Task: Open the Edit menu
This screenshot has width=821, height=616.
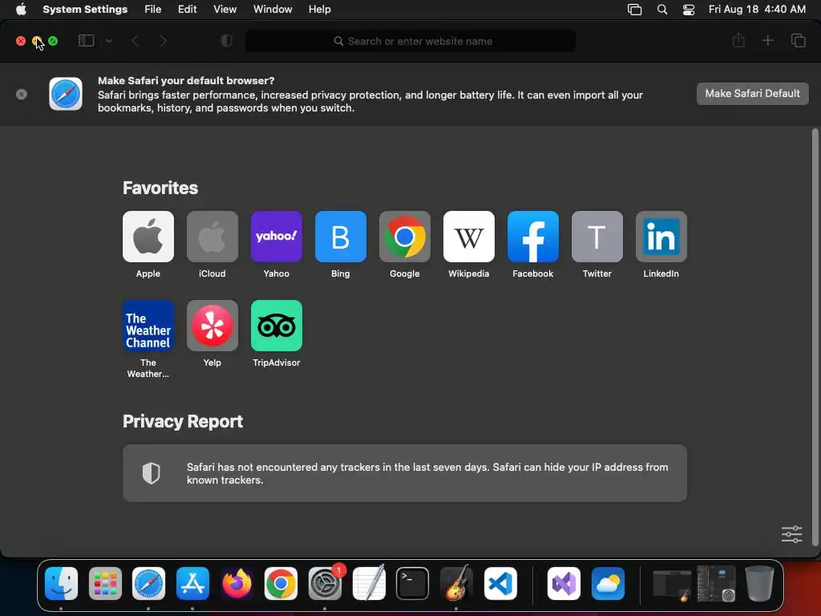Action: (x=187, y=10)
